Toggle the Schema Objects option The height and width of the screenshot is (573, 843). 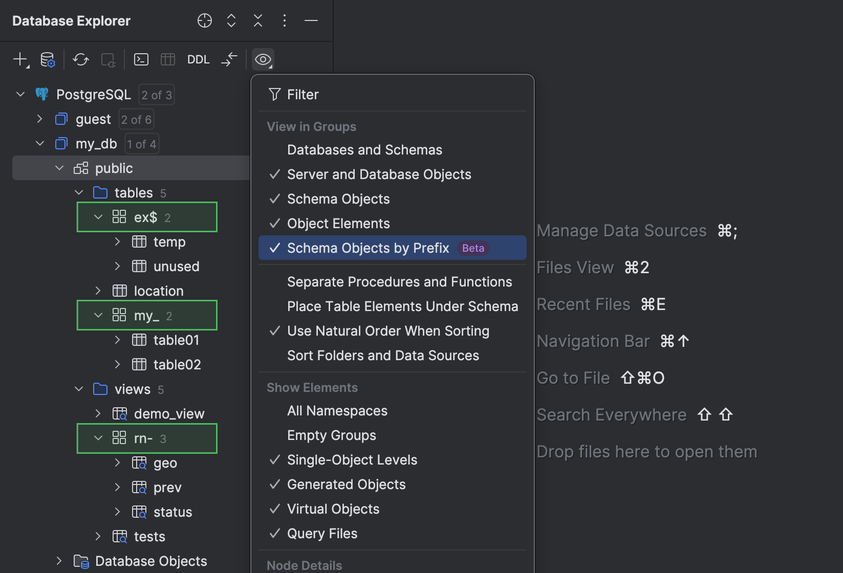point(392,199)
